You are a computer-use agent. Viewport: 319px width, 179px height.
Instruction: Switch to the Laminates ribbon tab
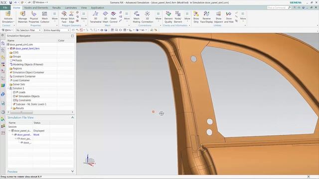click(x=71, y=7)
